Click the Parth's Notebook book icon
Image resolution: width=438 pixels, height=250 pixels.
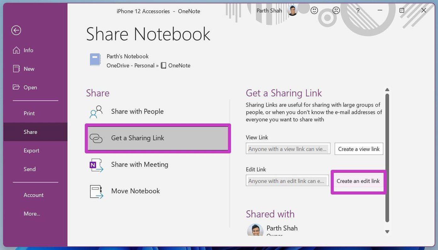95,60
